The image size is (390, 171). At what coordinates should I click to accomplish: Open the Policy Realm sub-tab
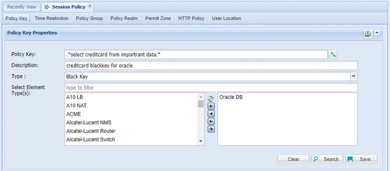[x=124, y=18]
